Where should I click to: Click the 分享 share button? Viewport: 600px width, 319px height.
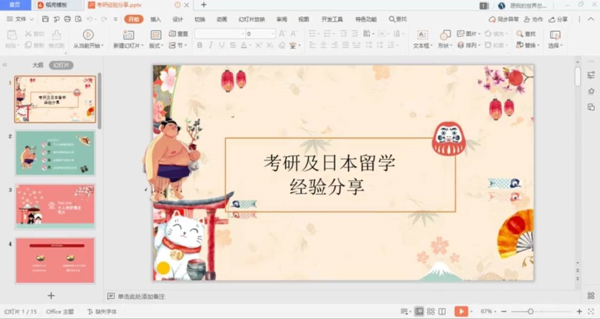pyautogui.click(x=558, y=19)
